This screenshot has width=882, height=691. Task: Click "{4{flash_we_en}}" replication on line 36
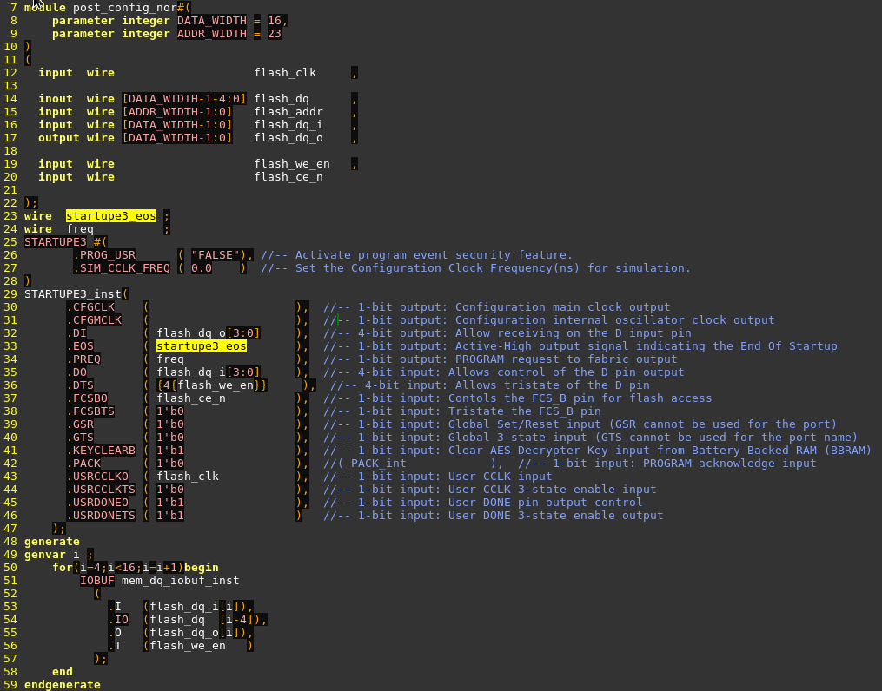(212, 385)
